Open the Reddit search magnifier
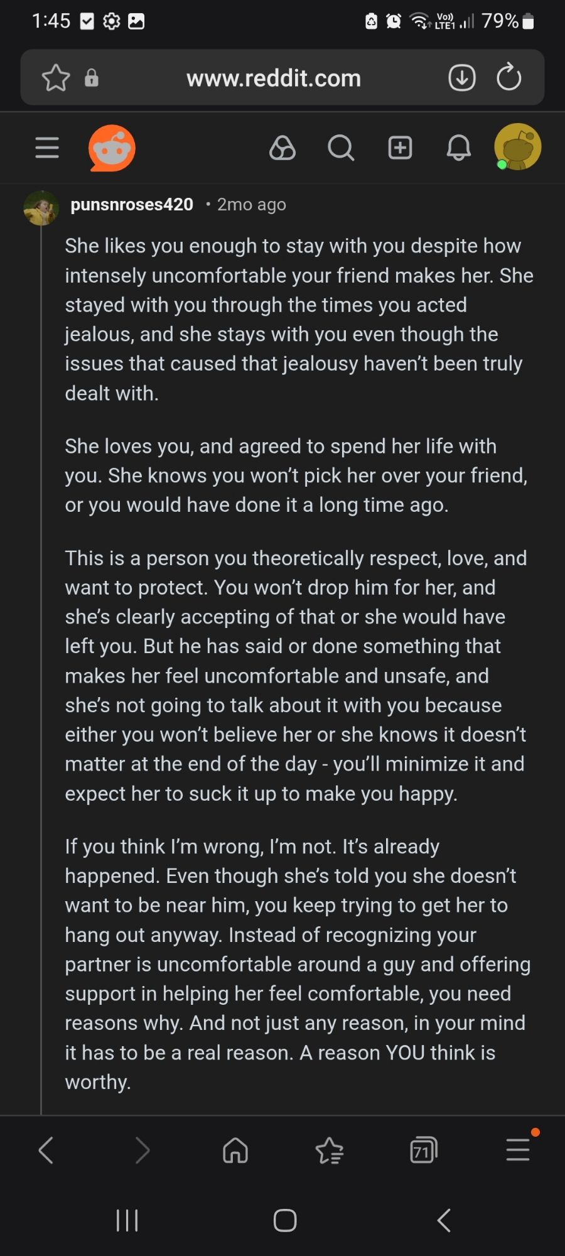 point(341,148)
